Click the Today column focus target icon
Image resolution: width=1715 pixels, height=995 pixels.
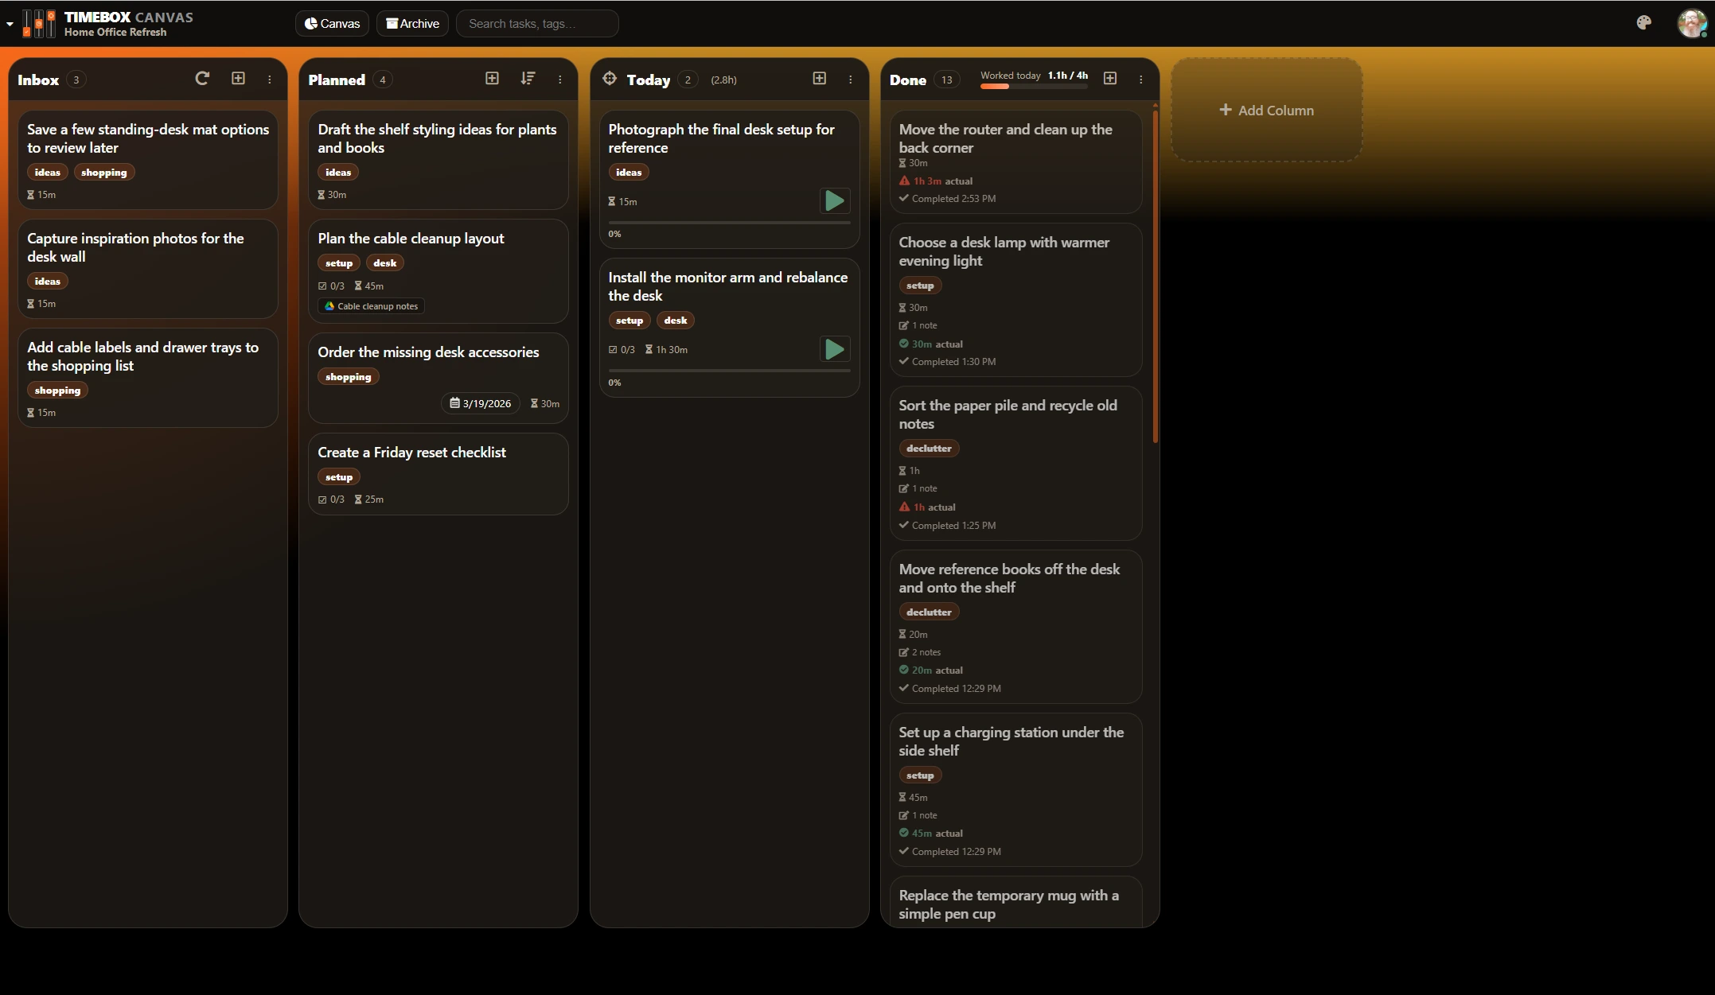pos(610,78)
